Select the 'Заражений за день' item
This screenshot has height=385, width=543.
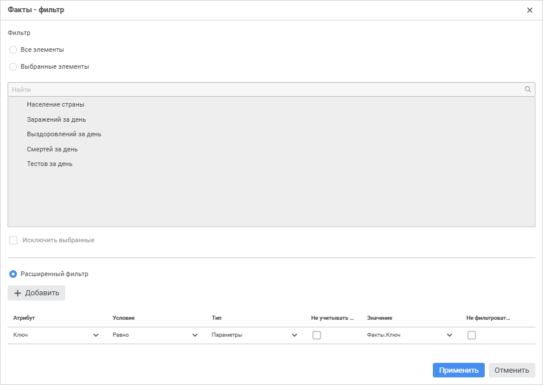point(57,119)
